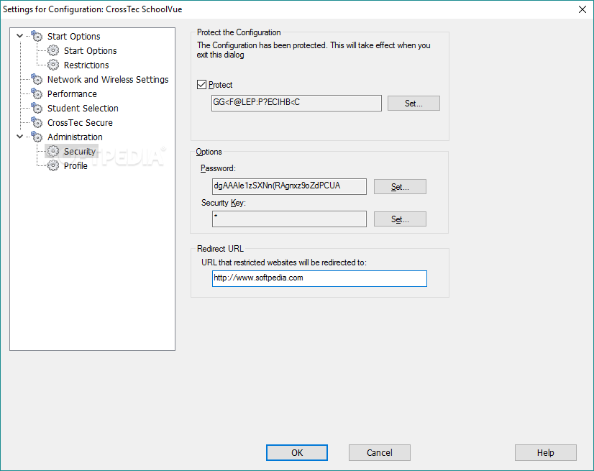This screenshot has height=471, width=594.
Task: Click the Protect configuration password field
Action: click(x=296, y=103)
